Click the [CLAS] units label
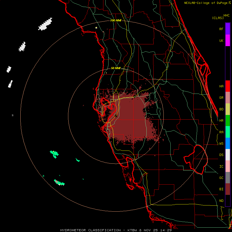This screenshot has height=232, width=232. (218, 18)
